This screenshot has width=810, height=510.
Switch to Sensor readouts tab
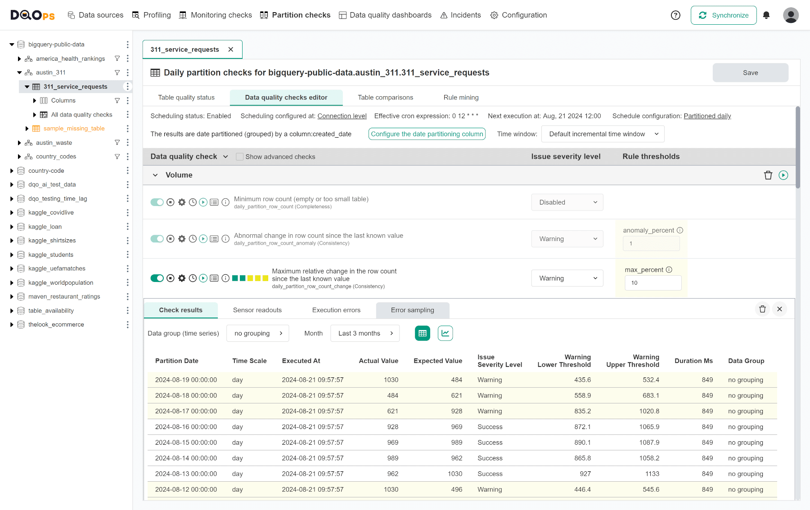[x=257, y=310]
